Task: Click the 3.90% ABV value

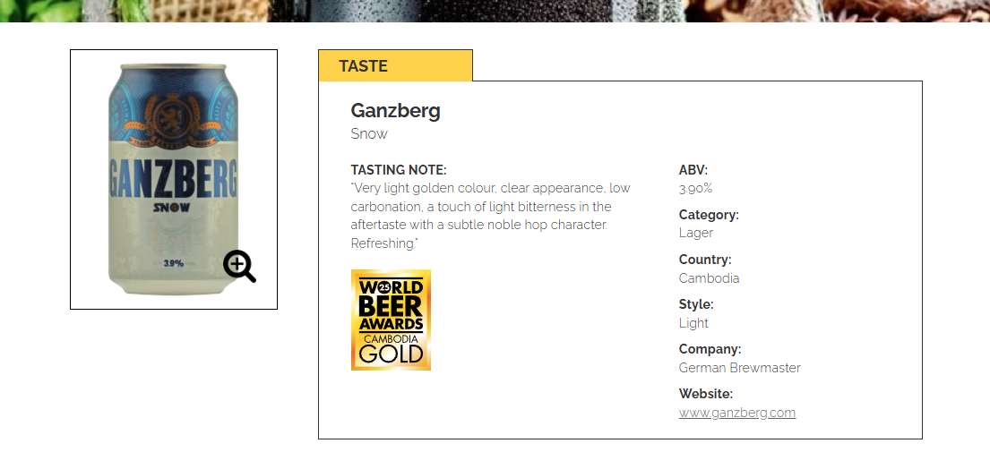Action: 696,189
